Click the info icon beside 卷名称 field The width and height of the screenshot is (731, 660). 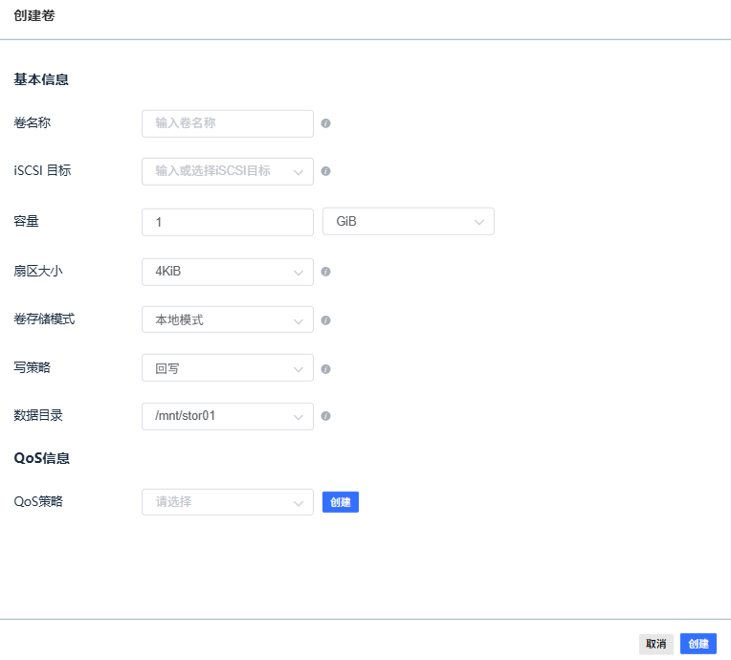pos(326,123)
